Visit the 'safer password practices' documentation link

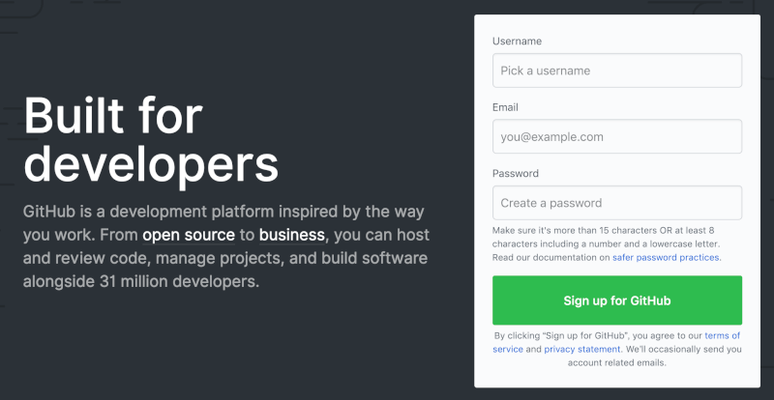coord(666,257)
